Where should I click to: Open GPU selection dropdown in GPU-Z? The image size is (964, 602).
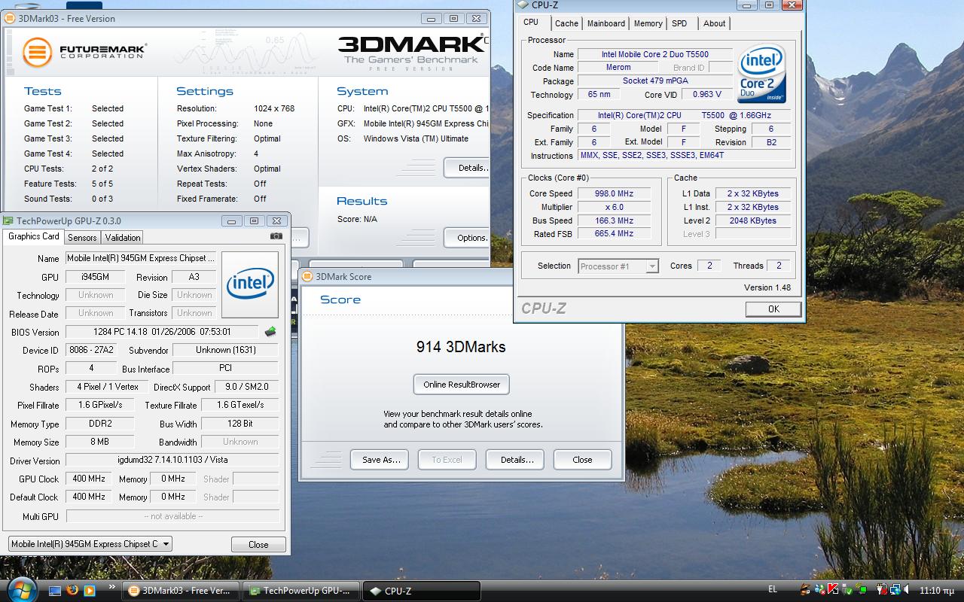click(90, 543)
